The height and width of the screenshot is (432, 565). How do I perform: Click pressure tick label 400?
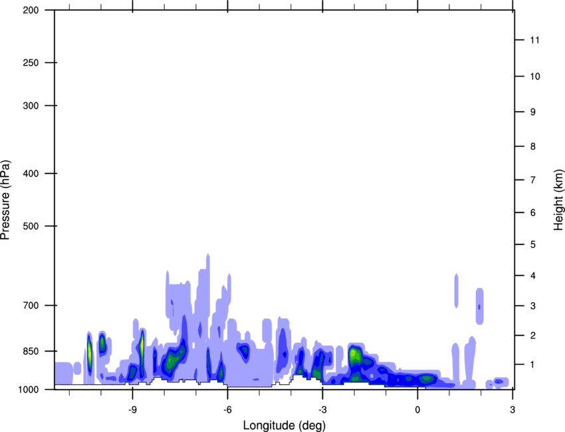[31, 173]
